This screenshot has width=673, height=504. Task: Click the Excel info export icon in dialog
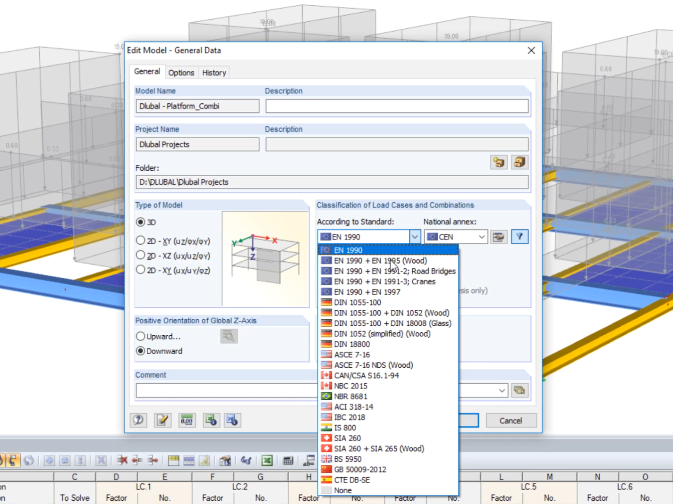(x=211, y=420)
